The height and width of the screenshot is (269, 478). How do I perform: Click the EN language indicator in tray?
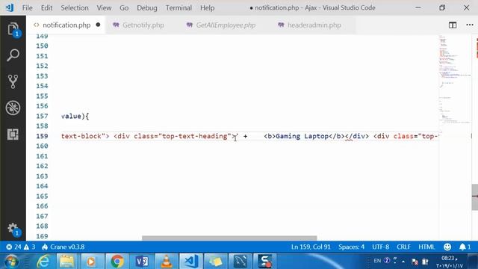tap(377, 261)
